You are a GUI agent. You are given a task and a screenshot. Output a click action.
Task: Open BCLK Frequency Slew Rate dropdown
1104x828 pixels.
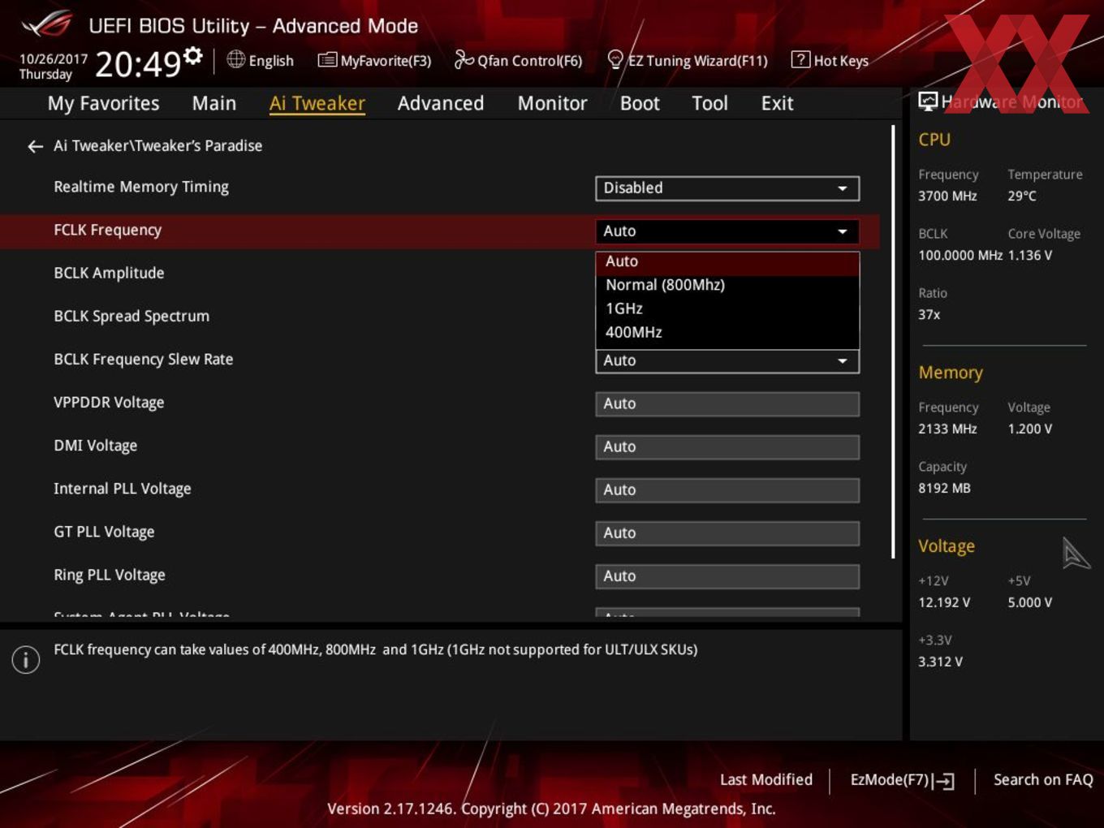click(727, 361)
